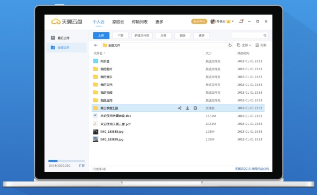Image resolution: width=317 pixels, height=195 pixels.
Task: Select 欢迎使用天翼云盘.doc file name
Action: (x=116, y=116)
